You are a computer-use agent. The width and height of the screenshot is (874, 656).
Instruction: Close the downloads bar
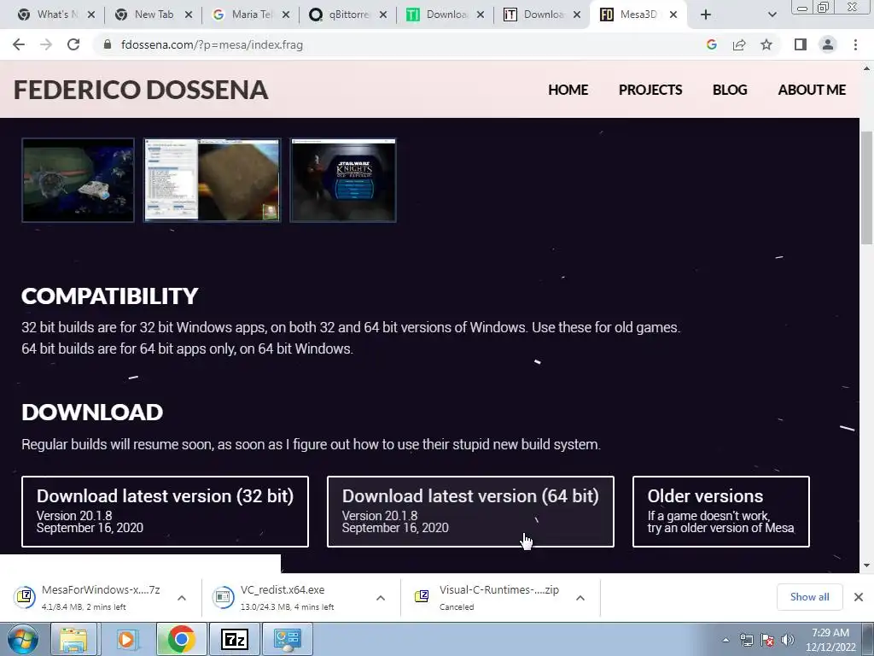(859, 597)
